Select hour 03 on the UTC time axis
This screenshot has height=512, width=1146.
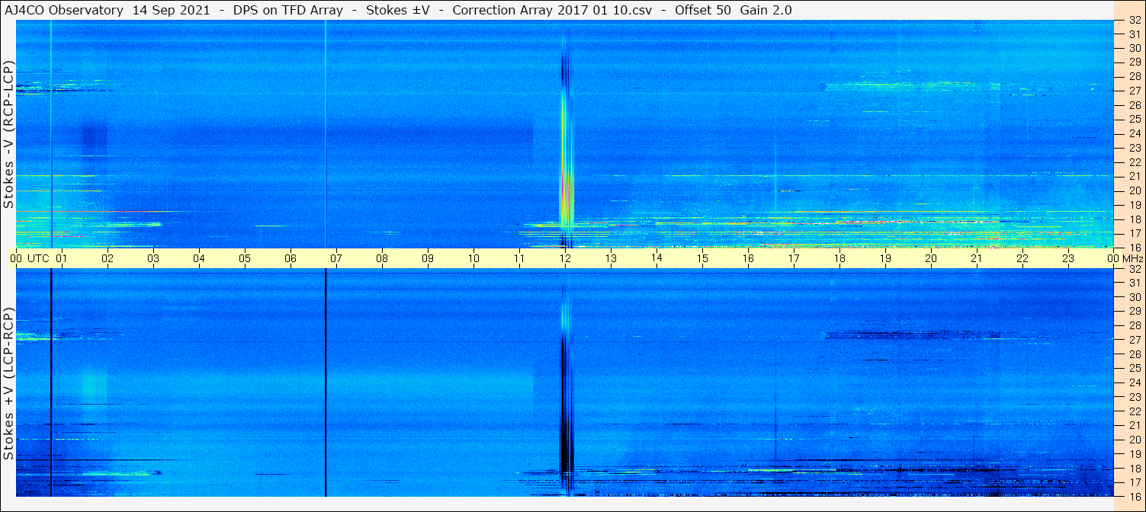point(153,258)
